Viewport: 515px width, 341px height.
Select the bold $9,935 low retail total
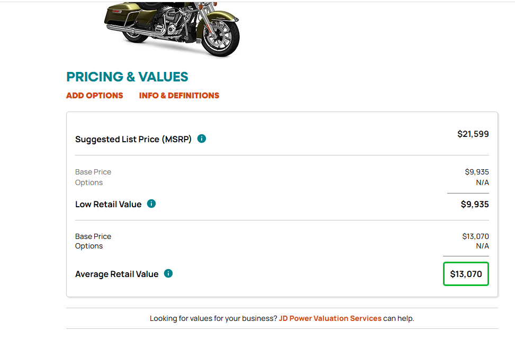(474, 204)
